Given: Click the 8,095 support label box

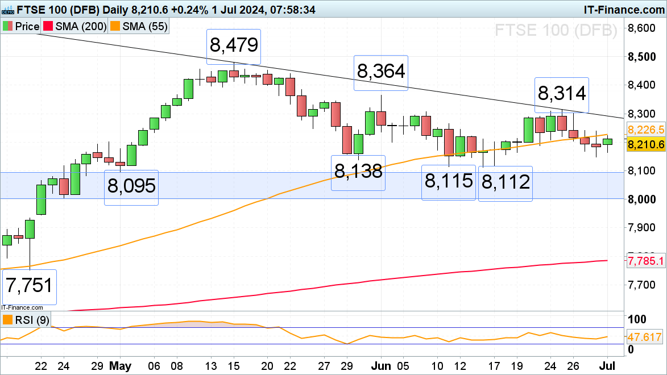Looking at the screenshot, I should point(131,186).
